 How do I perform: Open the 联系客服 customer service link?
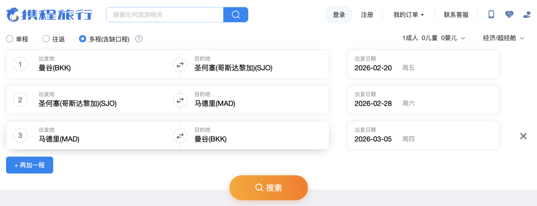click(x=456, y=15)
